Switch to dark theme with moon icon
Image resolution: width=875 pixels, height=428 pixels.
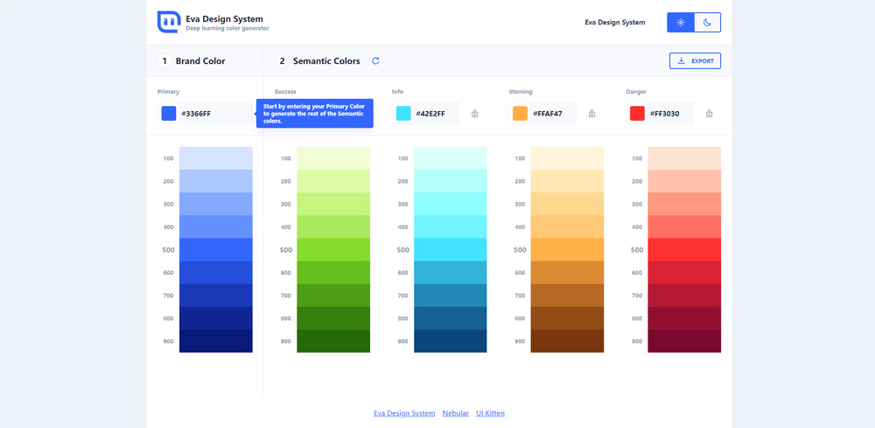click(708, 23)
